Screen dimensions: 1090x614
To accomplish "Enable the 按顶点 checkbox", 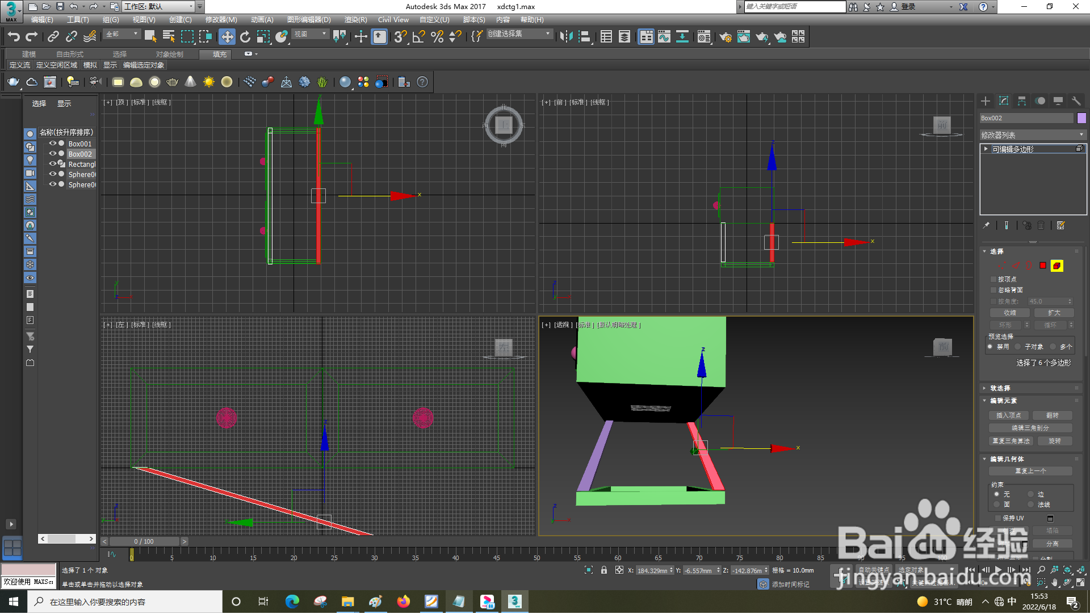I will click(x=993, y=279).
